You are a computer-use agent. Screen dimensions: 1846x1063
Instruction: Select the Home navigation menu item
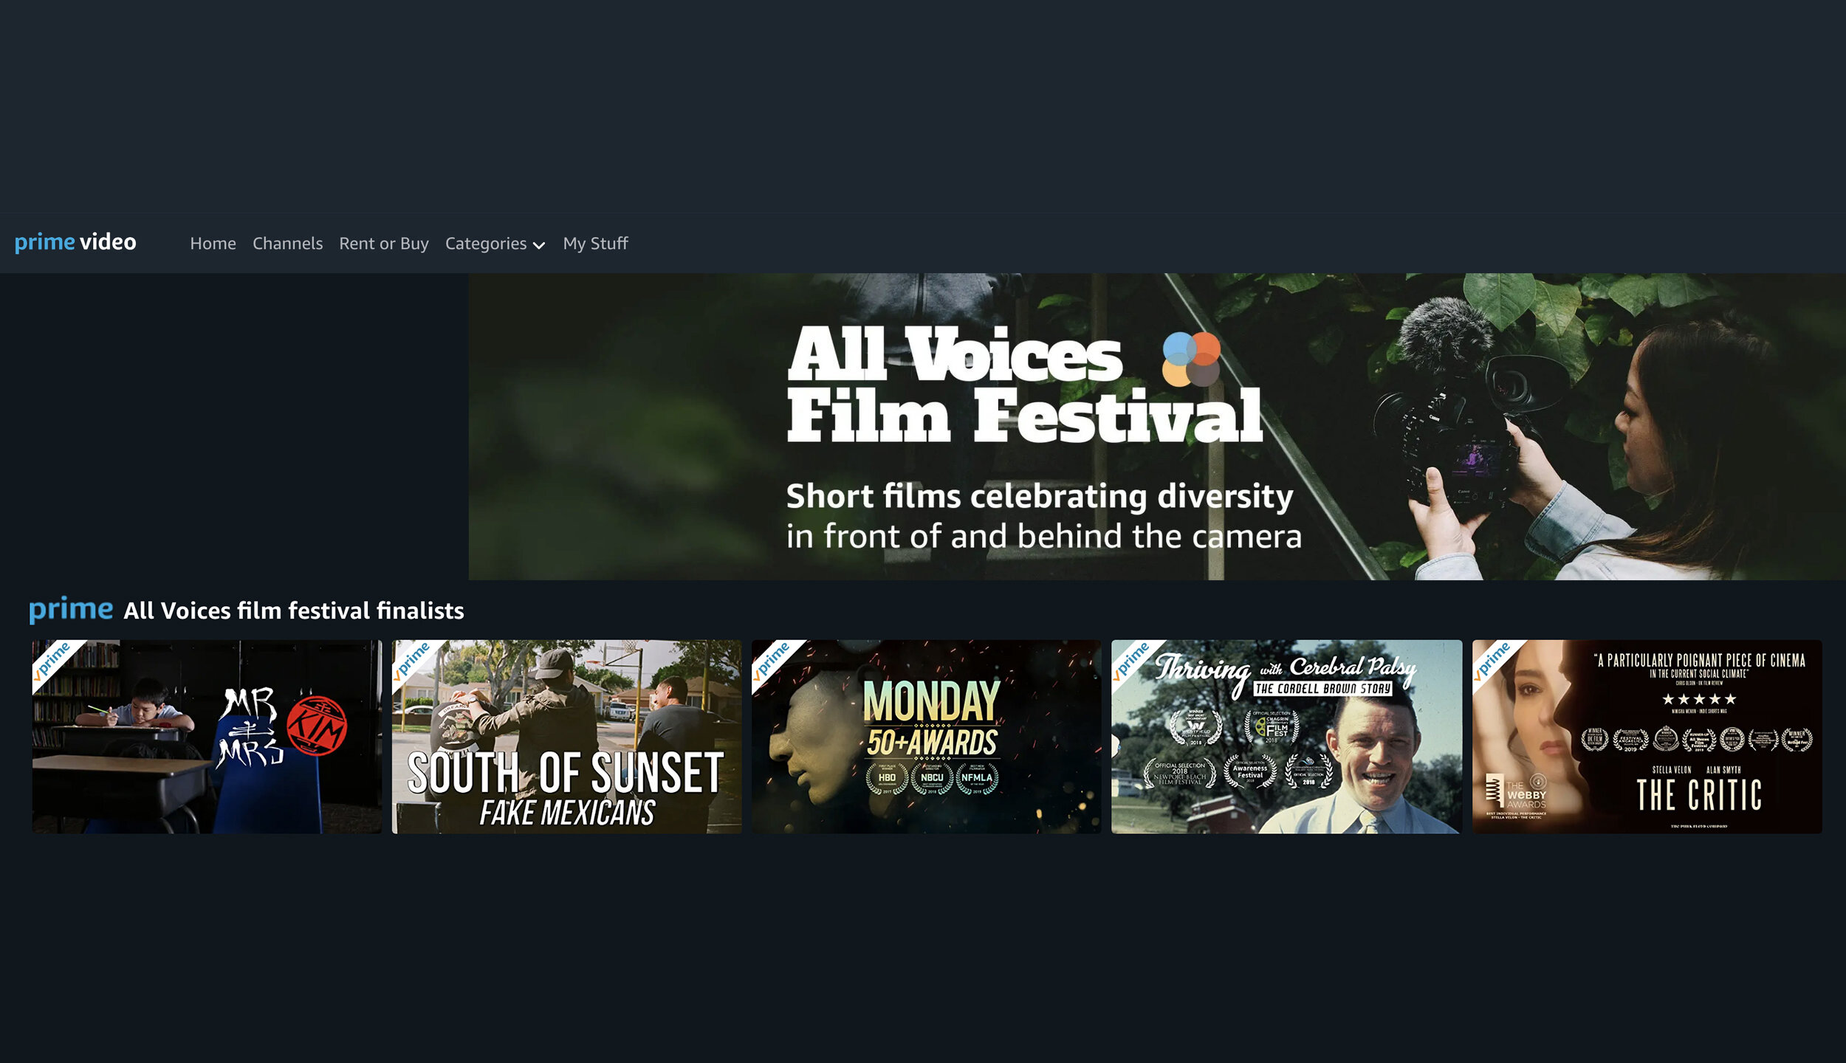pos(212,244)
